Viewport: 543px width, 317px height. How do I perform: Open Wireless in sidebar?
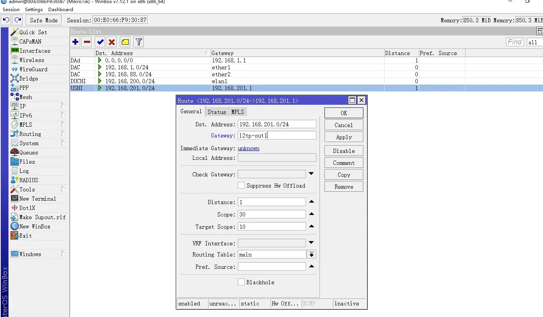point(32,60)
